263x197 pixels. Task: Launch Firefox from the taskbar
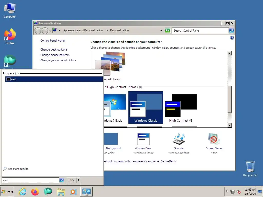coord(35,192)
